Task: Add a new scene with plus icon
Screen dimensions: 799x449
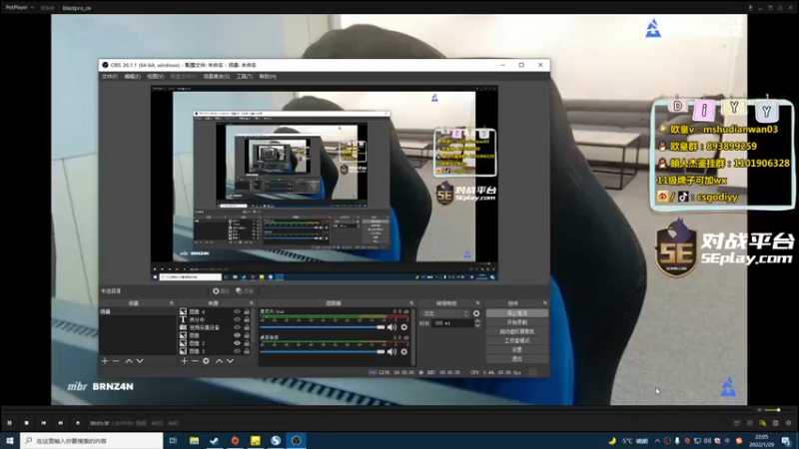Action: click(105, 361)
